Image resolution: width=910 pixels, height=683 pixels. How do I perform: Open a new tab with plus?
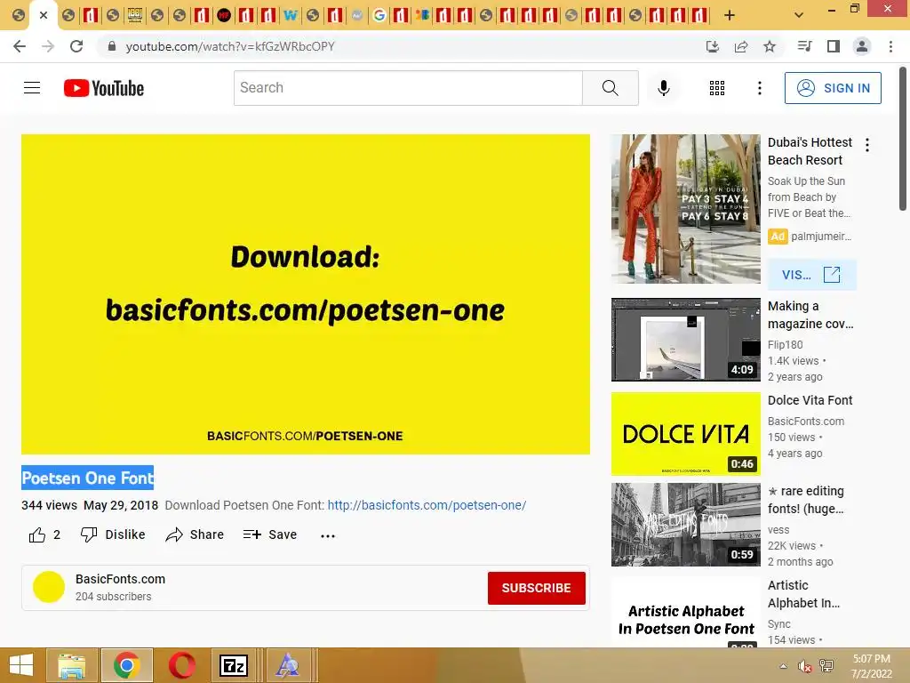pyautogui.click(x=730, y=15)
